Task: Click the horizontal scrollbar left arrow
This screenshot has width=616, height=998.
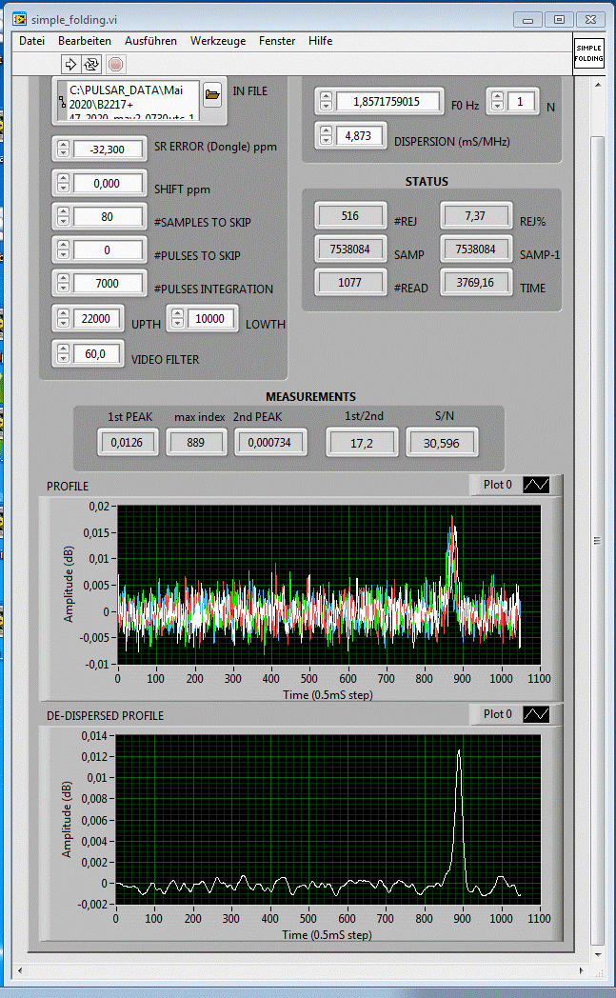Action: click(20, 970)
